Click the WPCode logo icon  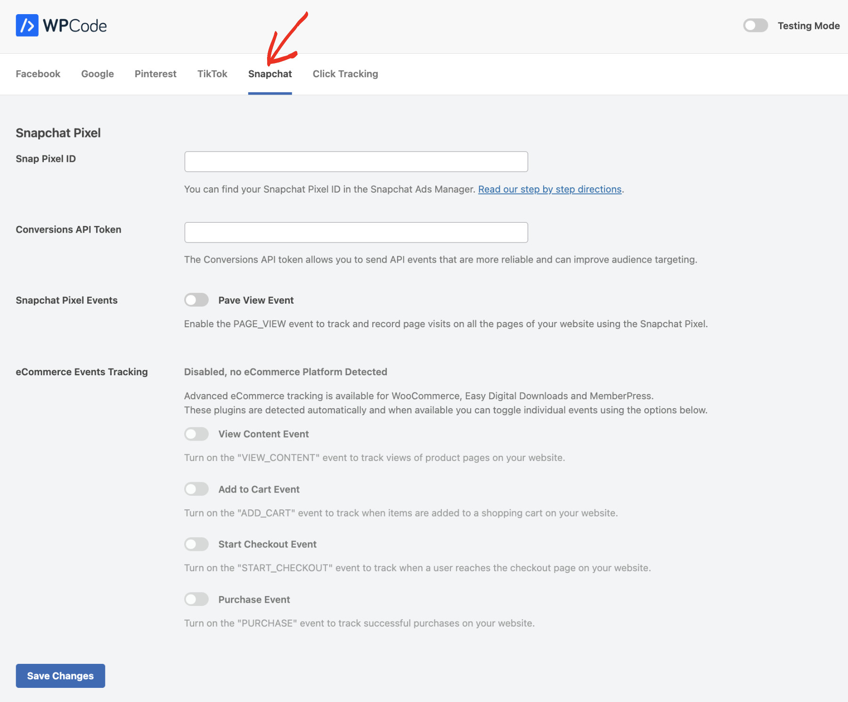[x=27, y=25]
